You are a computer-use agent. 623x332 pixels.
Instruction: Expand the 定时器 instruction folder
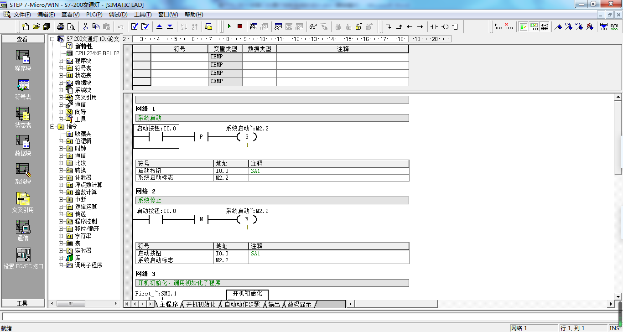(x=61, y=250)
